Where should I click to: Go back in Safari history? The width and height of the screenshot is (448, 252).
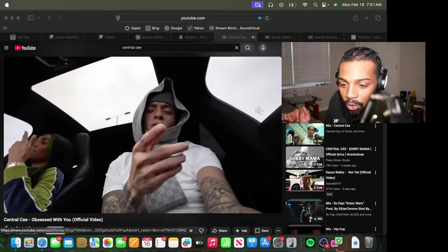(49, 18)
